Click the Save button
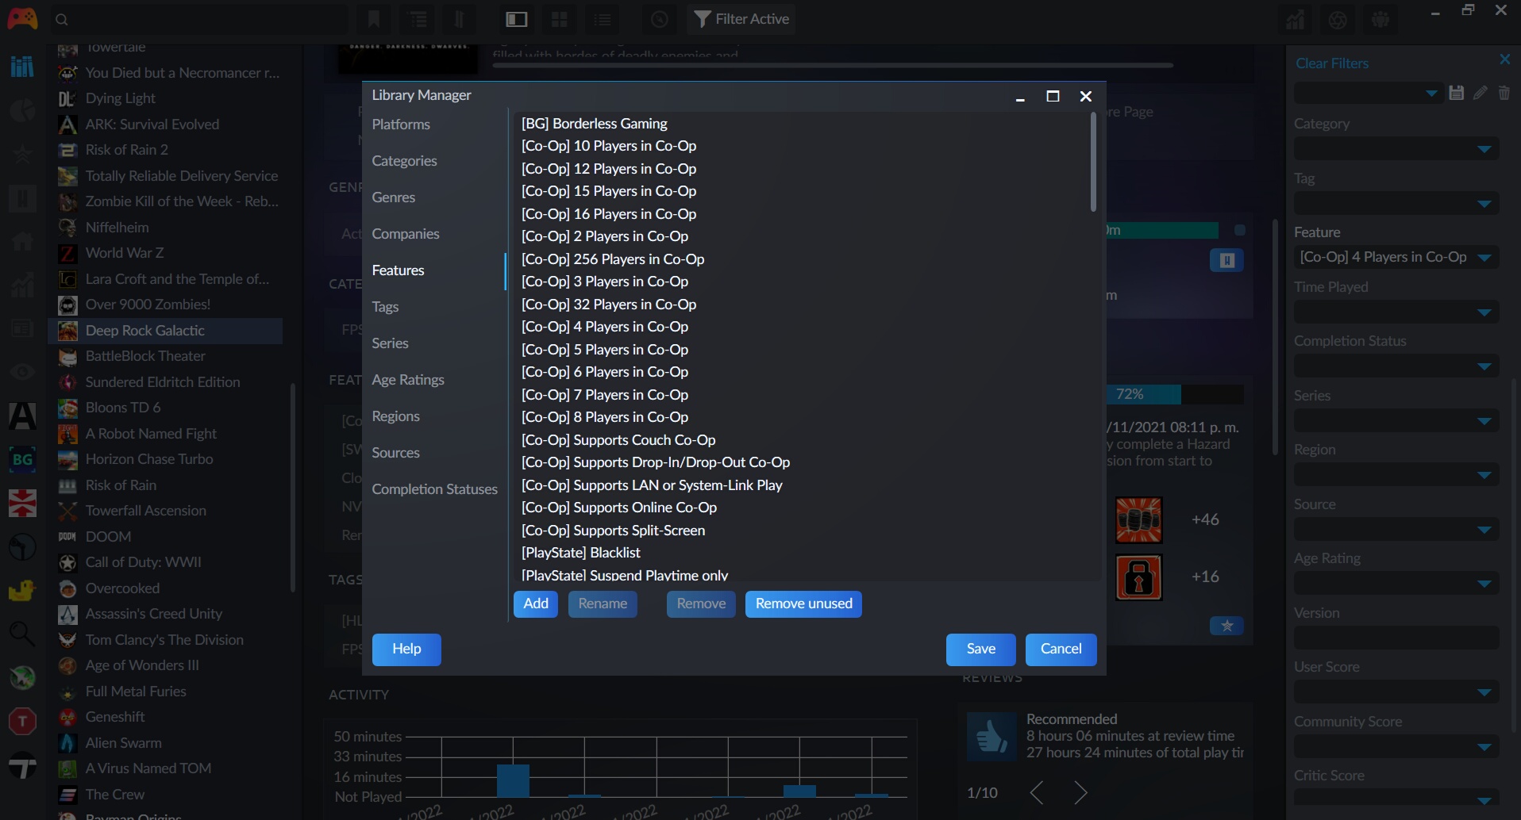The height and width of the screenshot is (820, 1521). click(981, 649)
